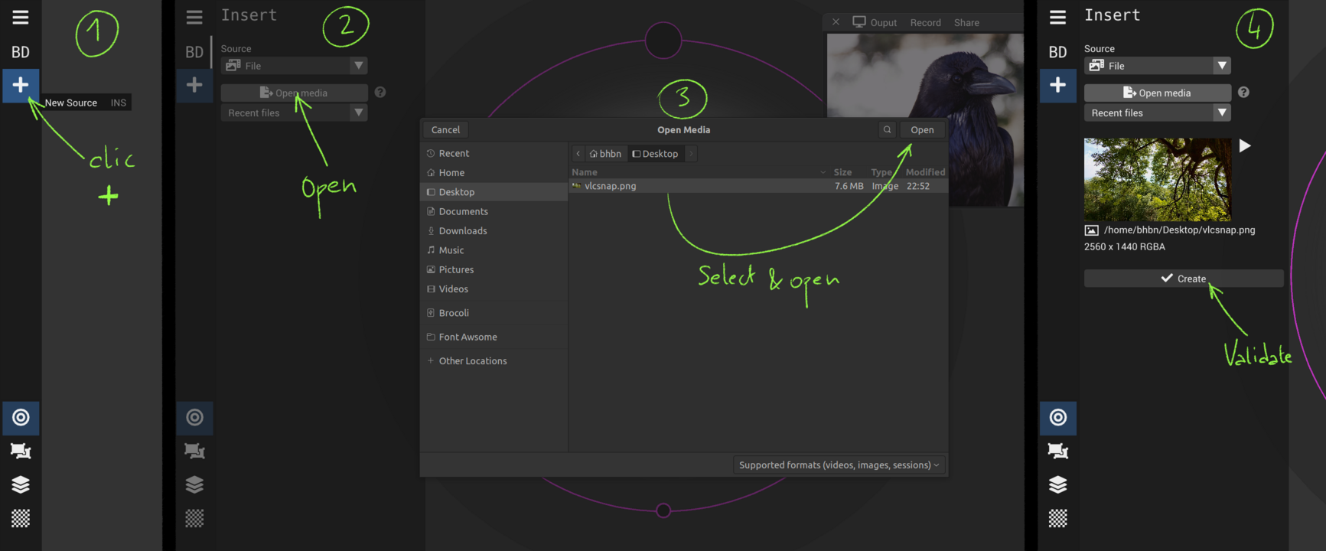The width and height of the screenshot is (1326, 551).
Task: Open Videos in the file dialog sidebar
Action: click(x=494, y=289)
